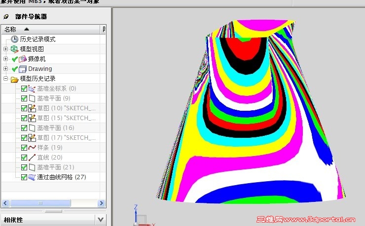
Task: Click the 草图 (17) sketch icon
Action: coord(32,138)
